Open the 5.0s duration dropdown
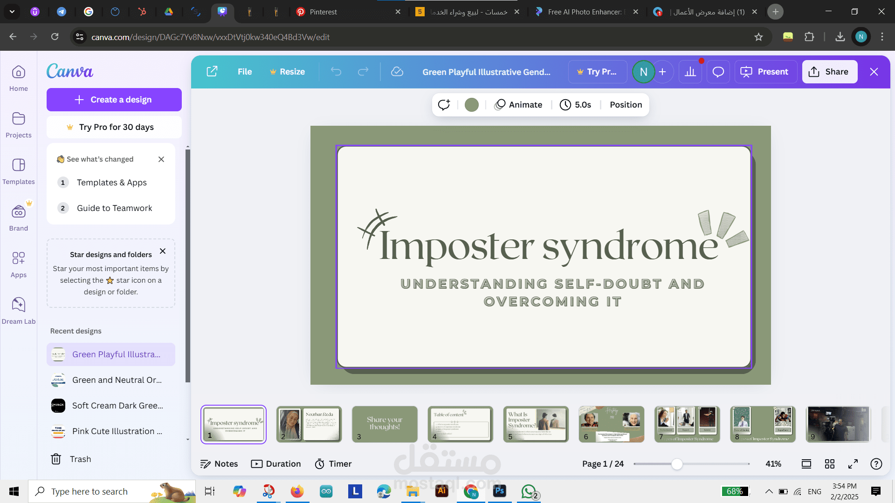895x503 pixels. (576, 104)
